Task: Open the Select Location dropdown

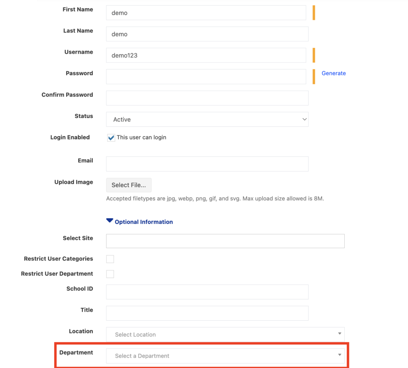Action: tap(225, 335)
